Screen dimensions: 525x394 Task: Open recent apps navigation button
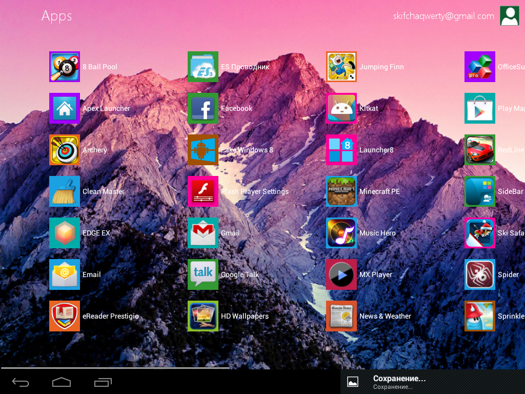pos(103,382)
